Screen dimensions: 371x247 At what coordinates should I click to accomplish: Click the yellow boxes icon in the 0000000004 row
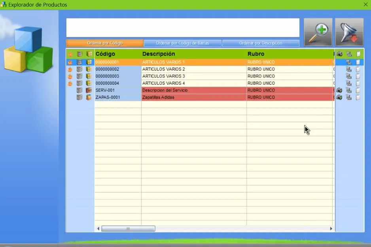tap(89, 84)
